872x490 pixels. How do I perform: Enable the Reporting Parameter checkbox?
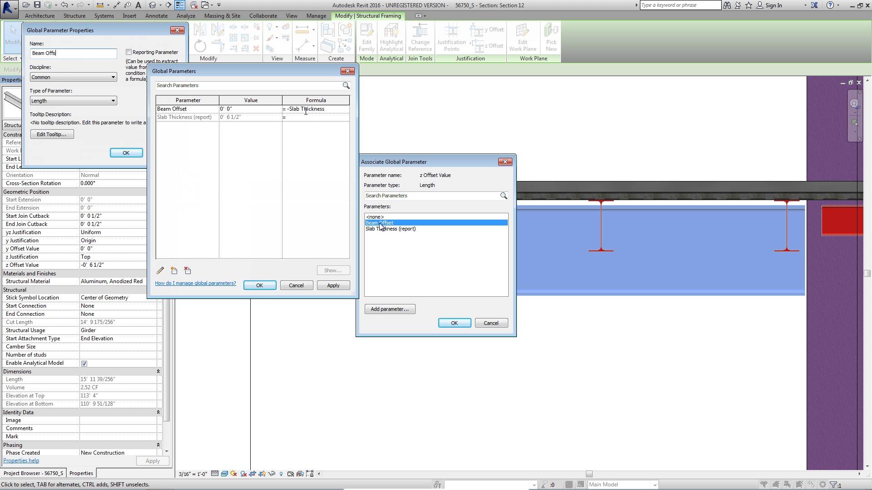129,52
